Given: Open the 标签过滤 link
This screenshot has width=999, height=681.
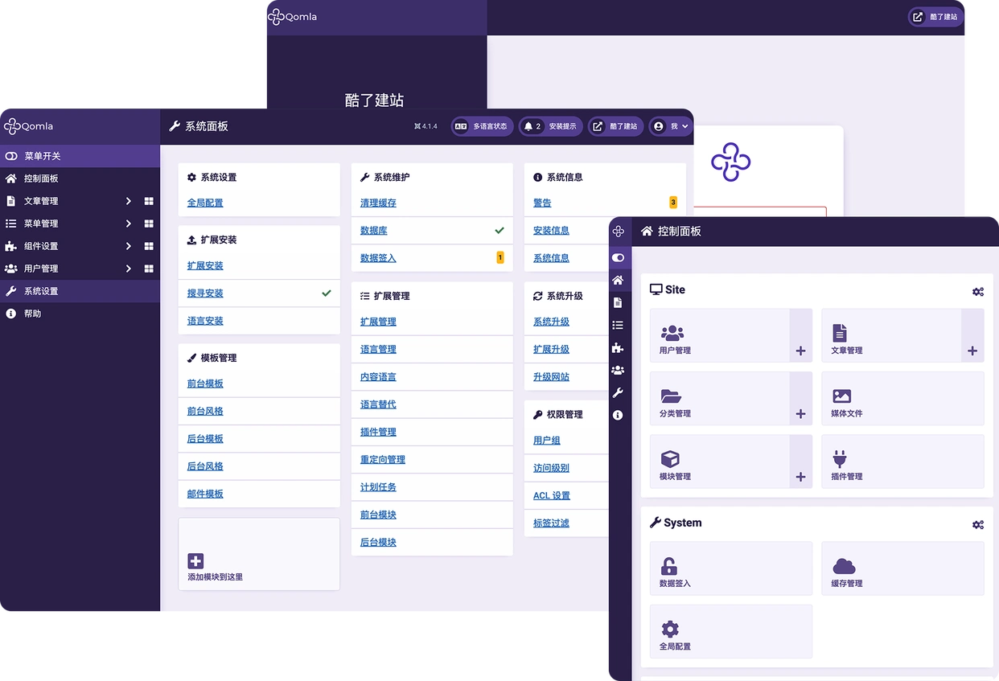Looking at the screenshot, I should (551, 523).
